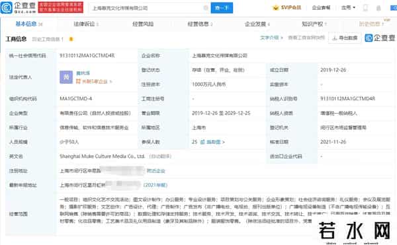This screenshot has height=245, width=397.
Task: Expand the 关联5家企业 link
Action: [x=94, y=81]
